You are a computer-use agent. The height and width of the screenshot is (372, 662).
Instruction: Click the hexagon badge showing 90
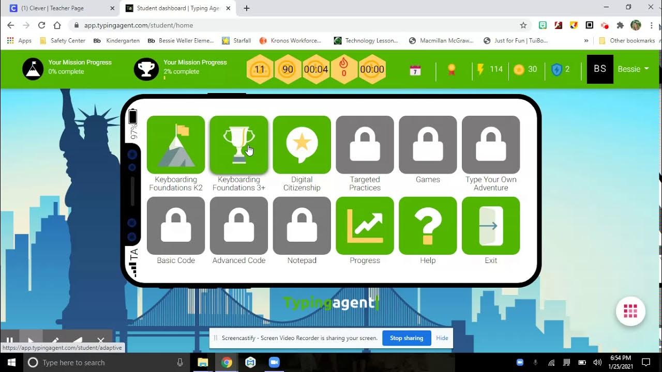(288, 69)
